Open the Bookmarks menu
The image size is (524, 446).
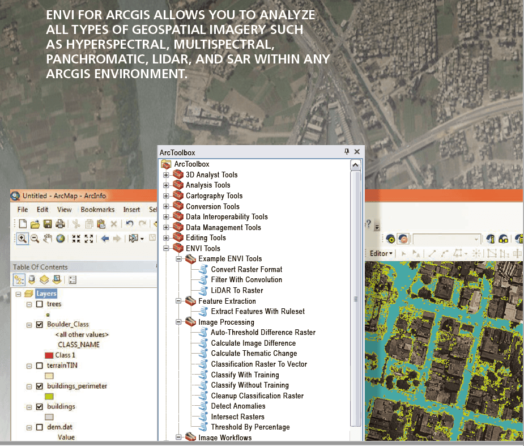point(97,210)
